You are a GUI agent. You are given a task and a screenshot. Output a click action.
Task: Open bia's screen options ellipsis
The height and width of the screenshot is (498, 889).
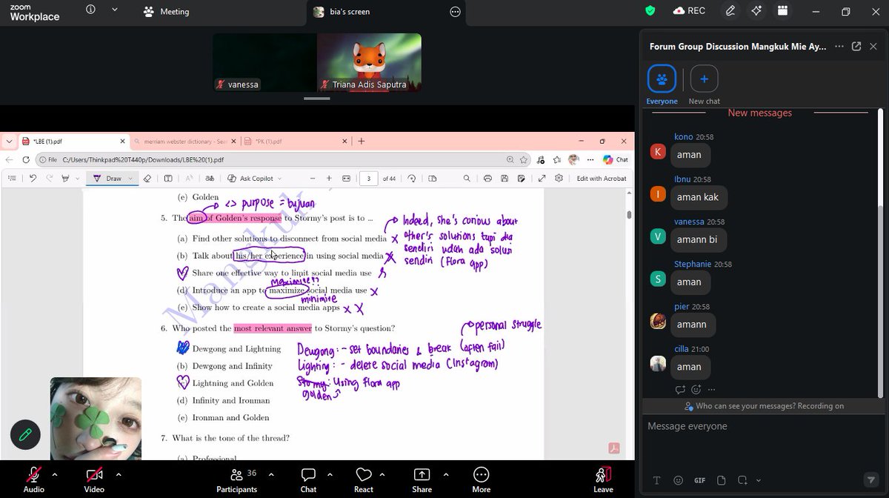tap(456, 12)
